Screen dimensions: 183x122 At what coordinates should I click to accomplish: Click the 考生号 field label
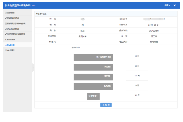point(52,42)
